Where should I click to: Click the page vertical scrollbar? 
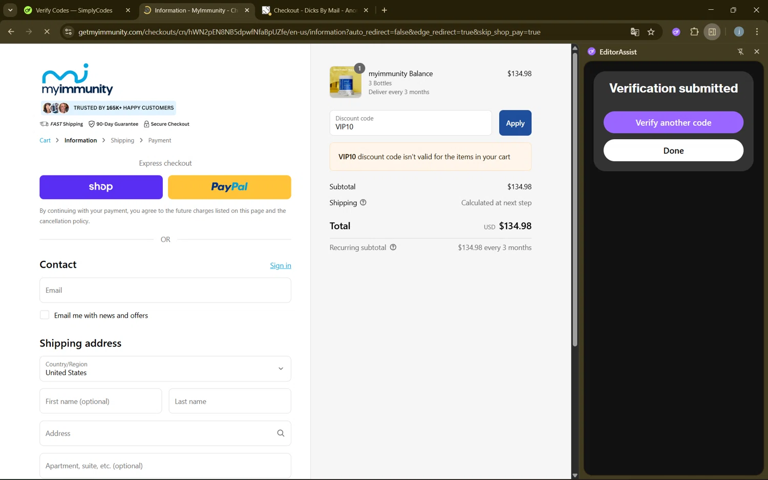pyautogui.click(x=574, y=200)
